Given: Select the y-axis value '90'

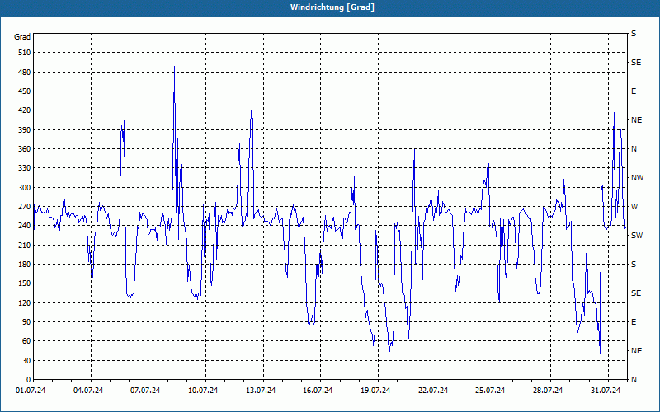Looking at the screenshot, I should 26,322.
